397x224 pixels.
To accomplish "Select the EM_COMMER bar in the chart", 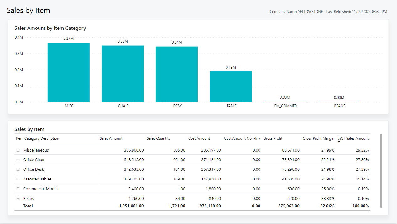I will (285, 102).
